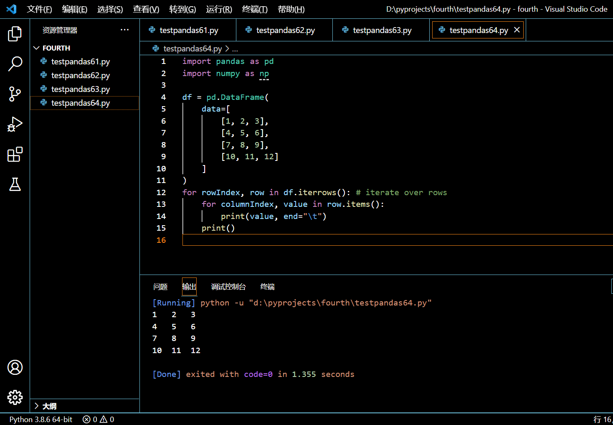Open the 查看(V) menu
613x425 pixels.
click(146, 9)
